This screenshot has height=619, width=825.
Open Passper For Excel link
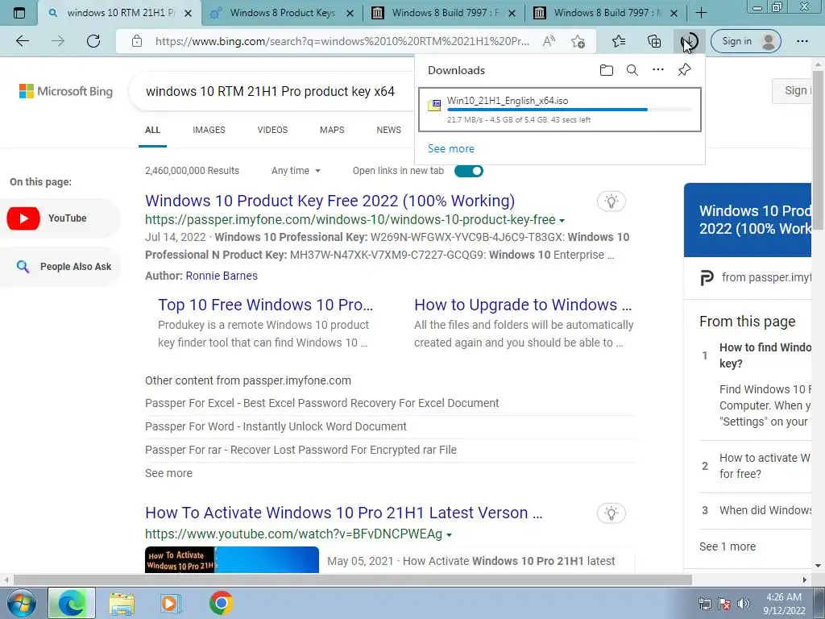tap(322, 403)
